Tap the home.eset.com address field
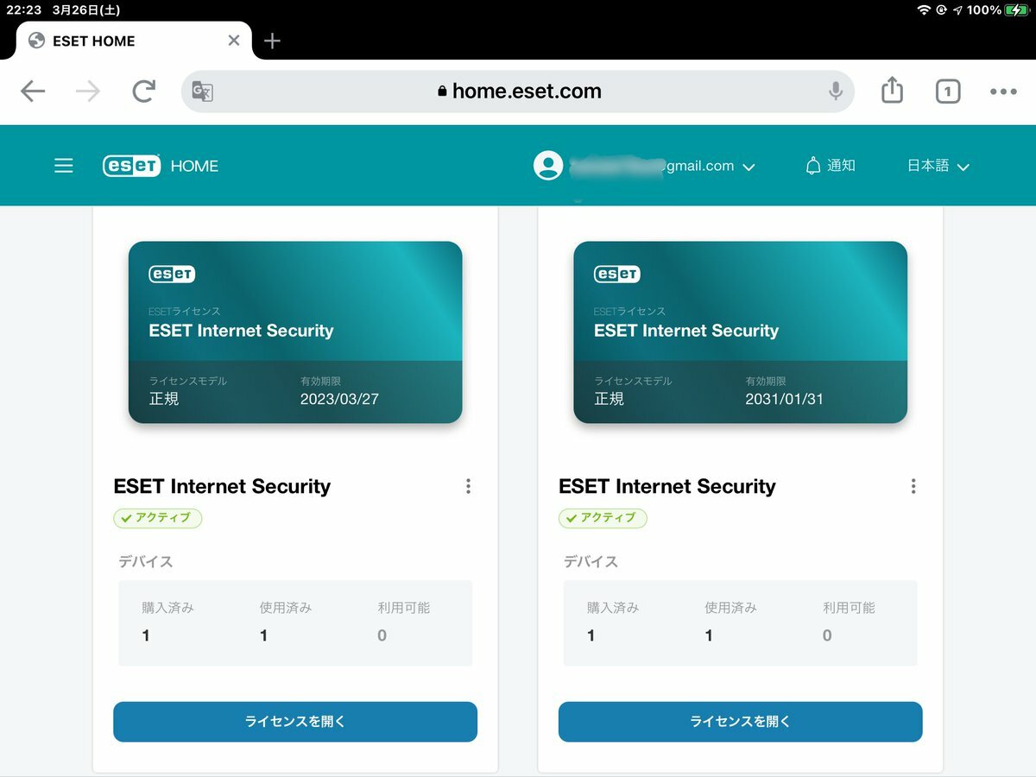Image resolution: width=1036 pixels, height=777 pixels. click(518, 92)
